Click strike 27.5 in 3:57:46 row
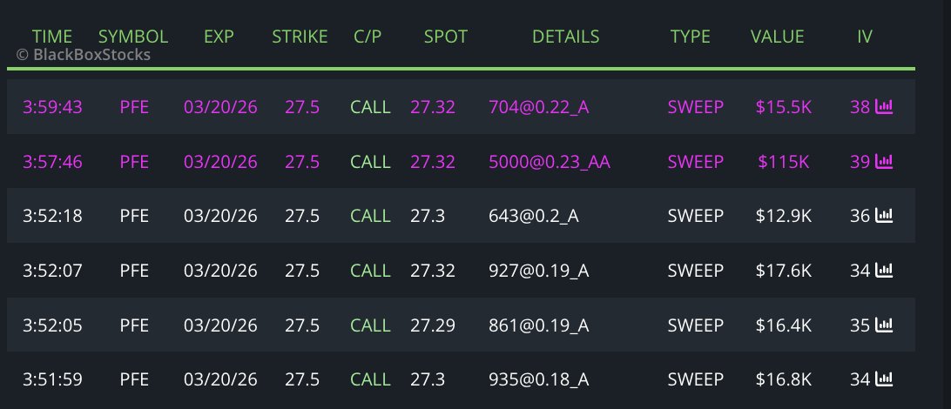Viewport: 951px width, 409px height. point(302,162)
